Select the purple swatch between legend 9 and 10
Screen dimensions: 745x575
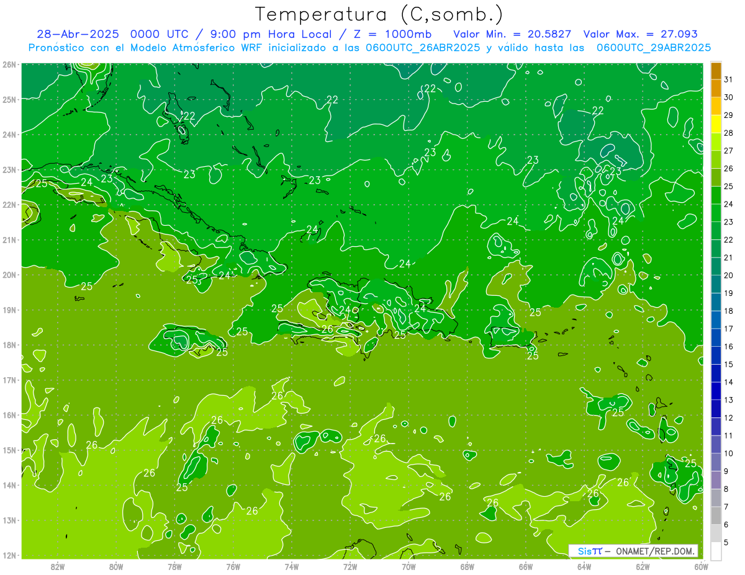[716, 462]
